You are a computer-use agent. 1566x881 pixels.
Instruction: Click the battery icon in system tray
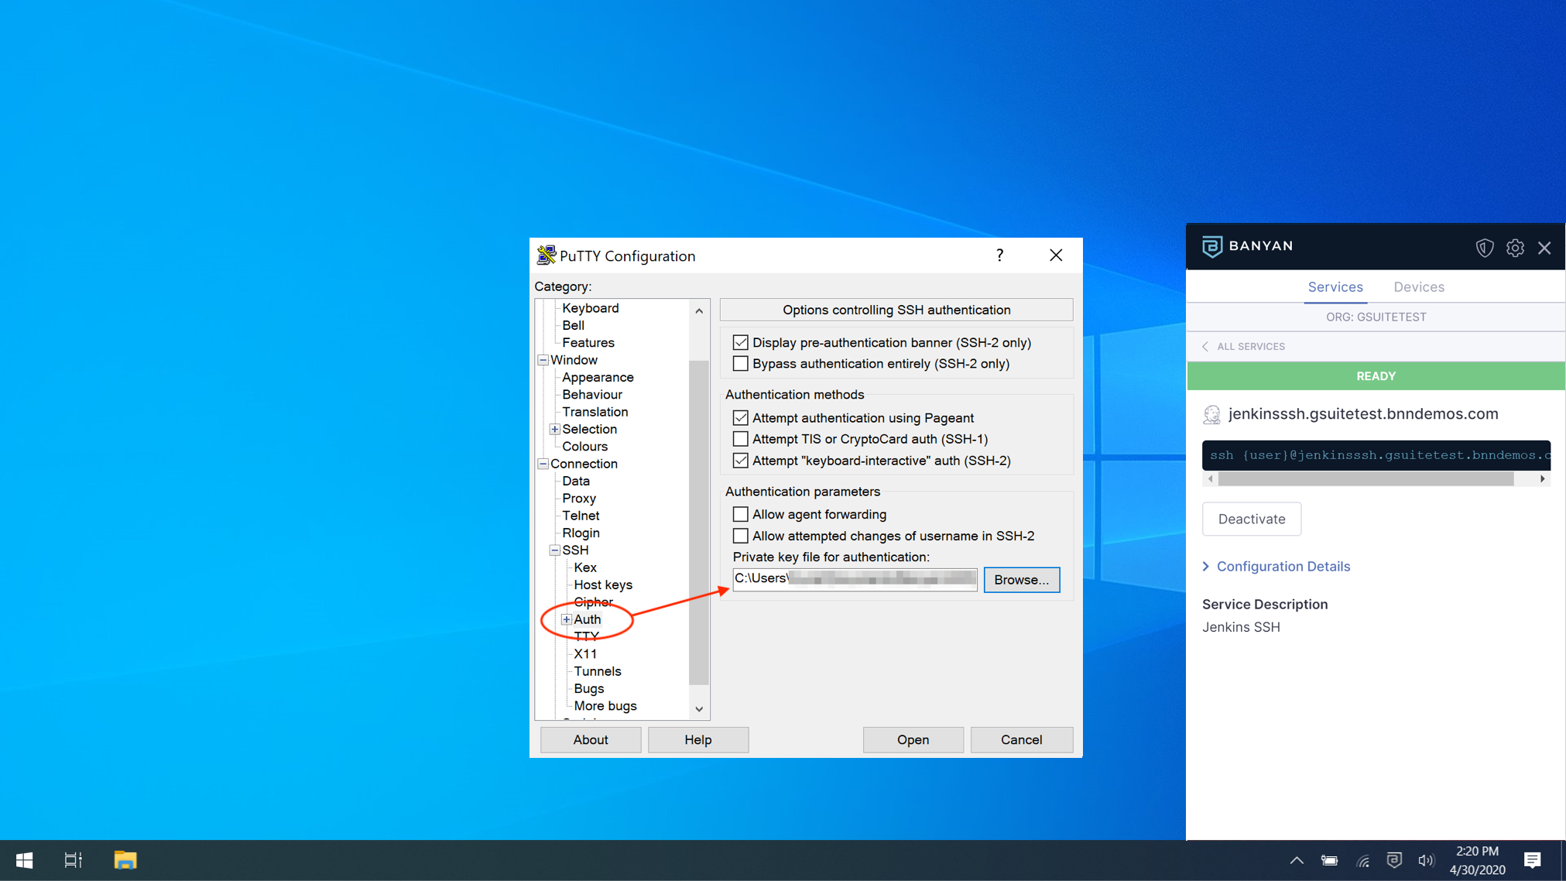pos(1329,860)
